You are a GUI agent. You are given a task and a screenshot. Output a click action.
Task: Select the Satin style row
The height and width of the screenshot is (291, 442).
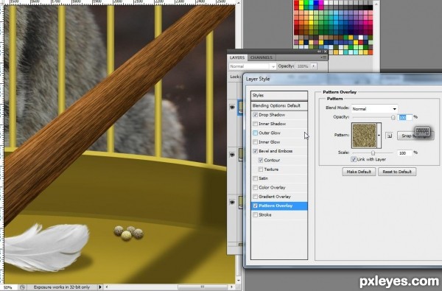tap(279, 178)
